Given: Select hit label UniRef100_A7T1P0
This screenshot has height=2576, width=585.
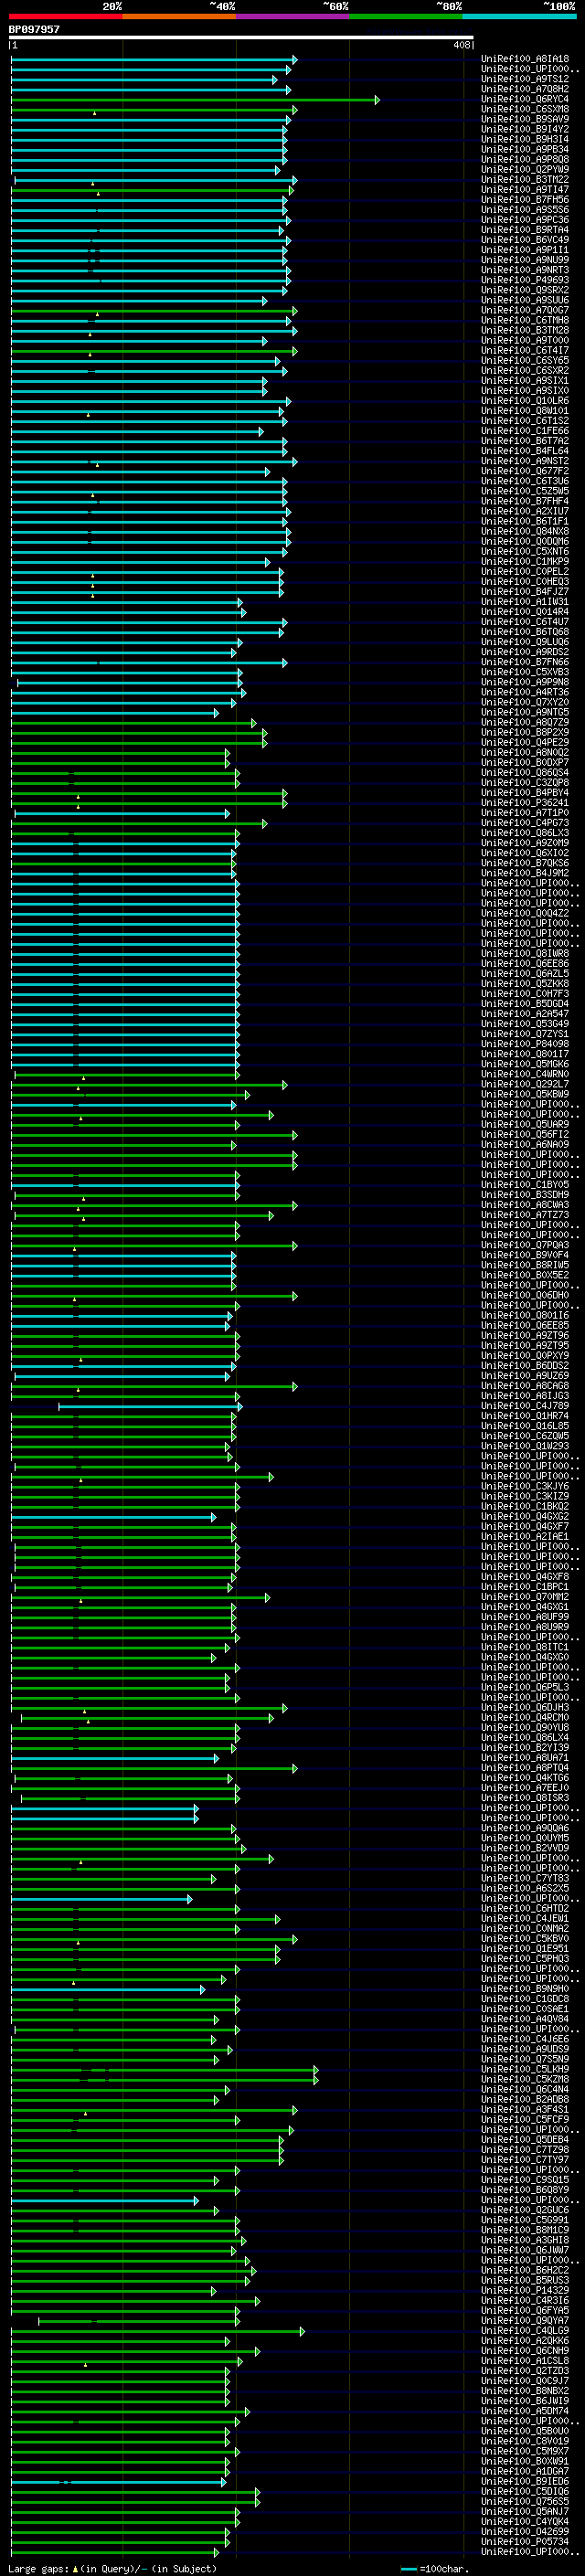Looking at the screenshot, I should pos(525,812).
